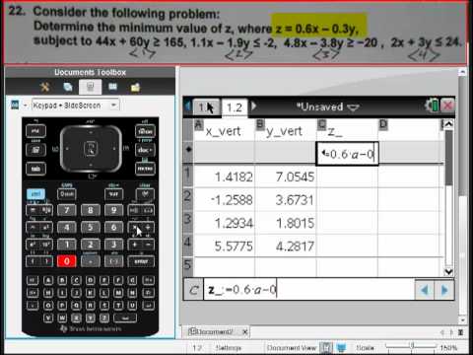Click the divide key on keypad
The image size is (473, 355).
tap(148, 228)
